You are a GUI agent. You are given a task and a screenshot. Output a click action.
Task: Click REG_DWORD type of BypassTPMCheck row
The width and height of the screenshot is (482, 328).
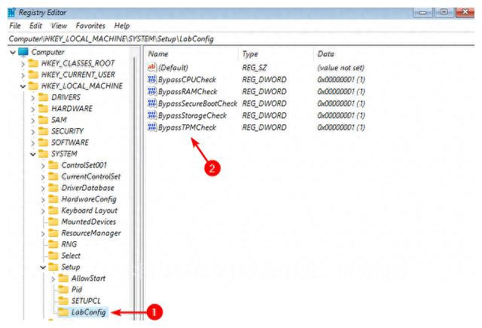tap(264, 127)
